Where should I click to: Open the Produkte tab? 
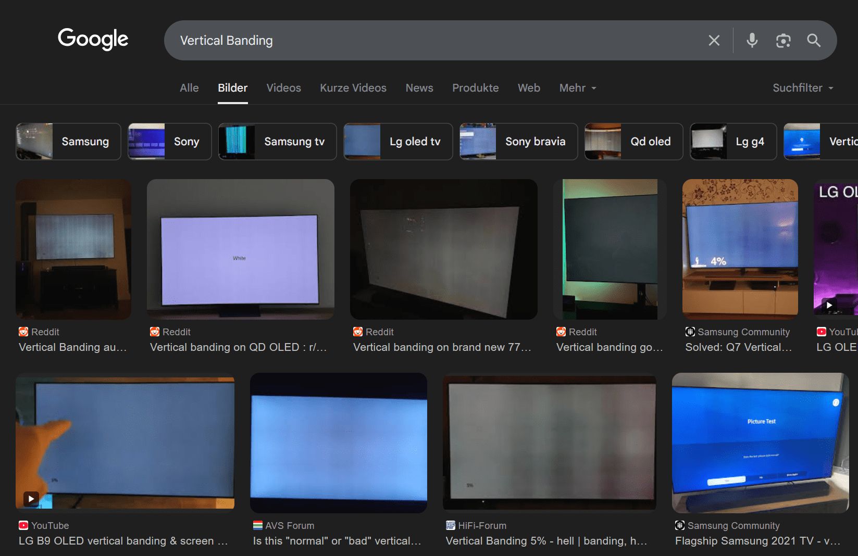[475, 88]
